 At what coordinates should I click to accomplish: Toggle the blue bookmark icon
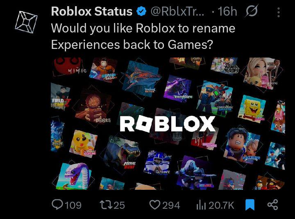250,205
